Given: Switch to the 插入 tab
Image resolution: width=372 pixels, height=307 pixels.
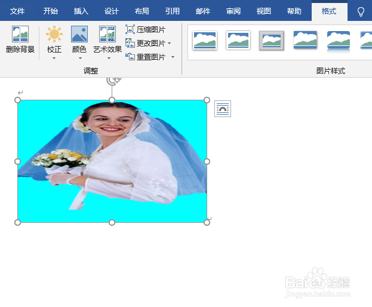Looking at the screenshot, I should point(81,11).
